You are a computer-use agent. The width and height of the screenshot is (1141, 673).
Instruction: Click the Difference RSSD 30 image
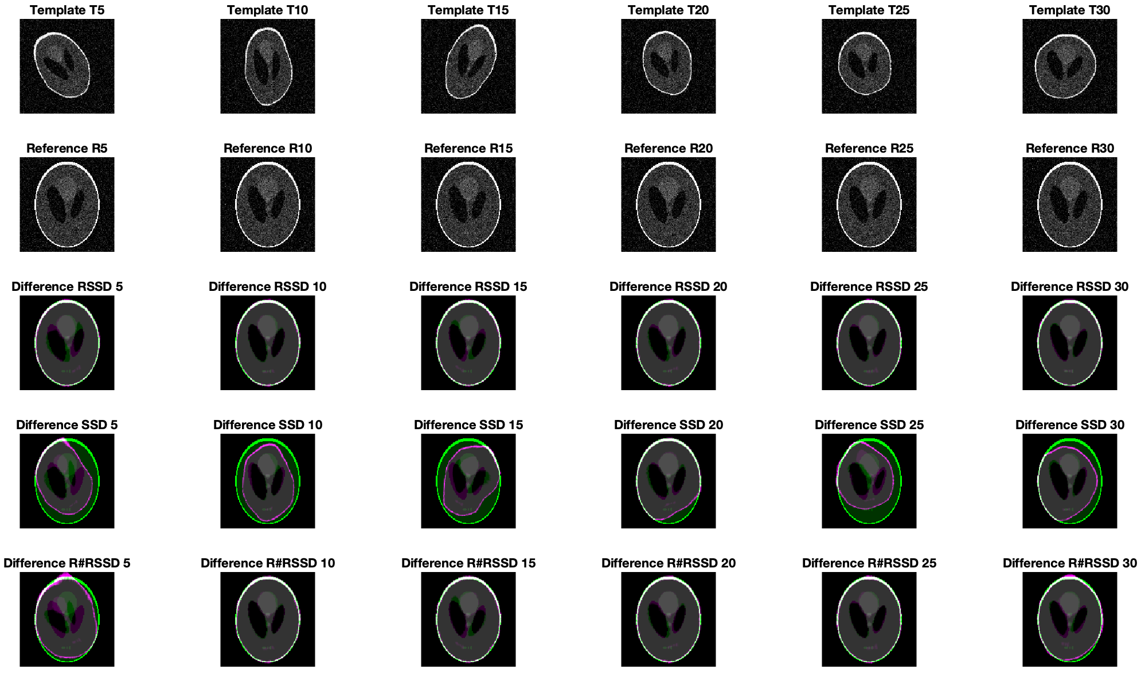[1070, 343]
